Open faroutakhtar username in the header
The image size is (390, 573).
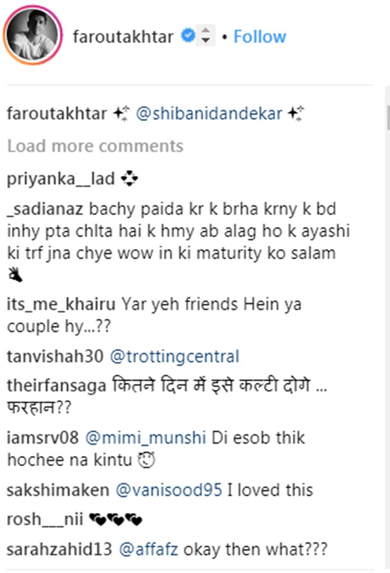(x=123, y=36)
